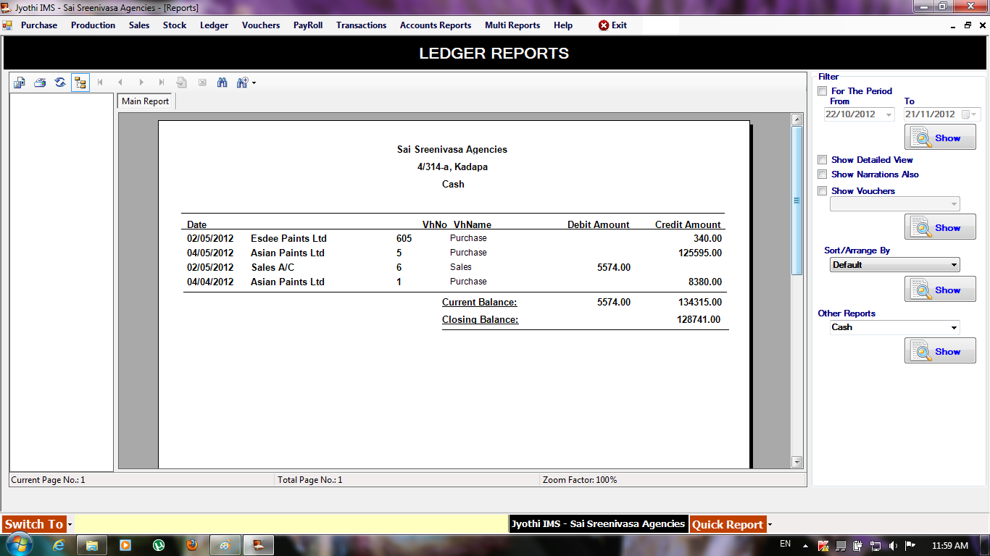The height and width of the screenshot is (556, 990).
Task: Open the zoom level dropdown arrow
Action: (x=254, y=83)
